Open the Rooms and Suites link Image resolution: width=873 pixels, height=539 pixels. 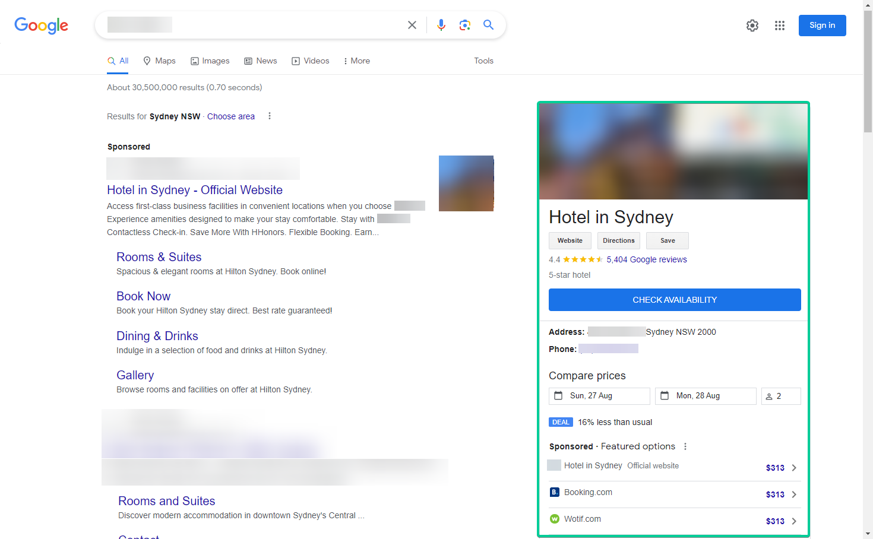[166, 501]
